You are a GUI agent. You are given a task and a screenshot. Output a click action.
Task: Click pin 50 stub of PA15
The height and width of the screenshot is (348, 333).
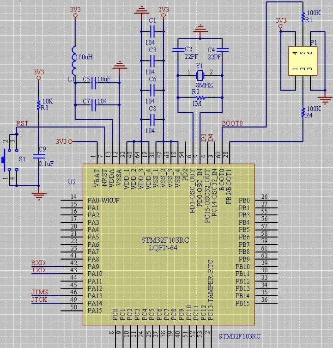coord(72,311)
